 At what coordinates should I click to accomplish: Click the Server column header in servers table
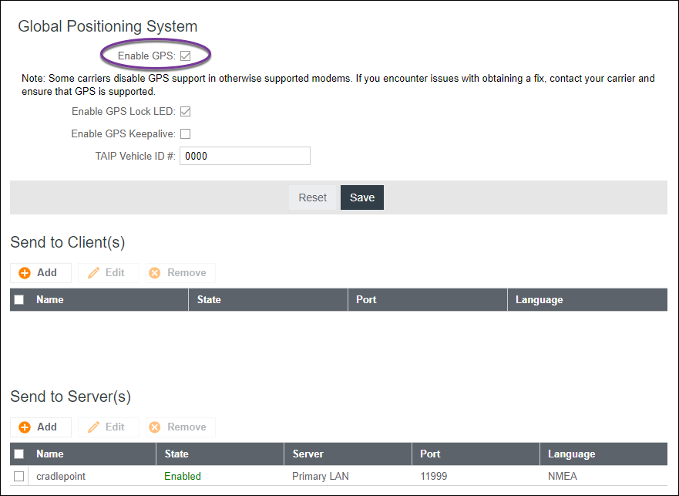308,454
